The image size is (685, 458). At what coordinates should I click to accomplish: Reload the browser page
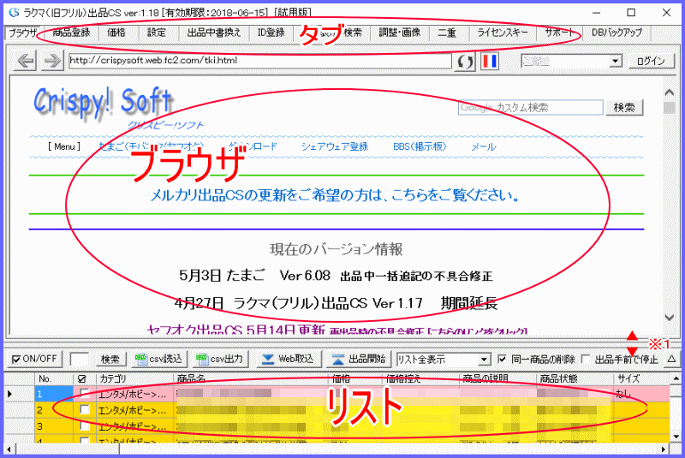pyautogui.click(x=466, y=62)
